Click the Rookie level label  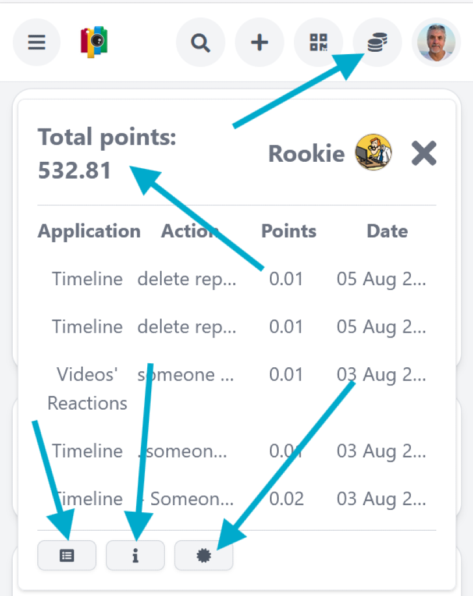click(306, 154)
